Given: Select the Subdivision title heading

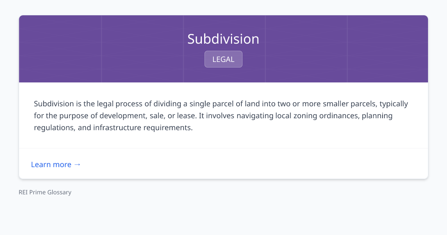Looking at the screenshot, I should tap(223, 39).
